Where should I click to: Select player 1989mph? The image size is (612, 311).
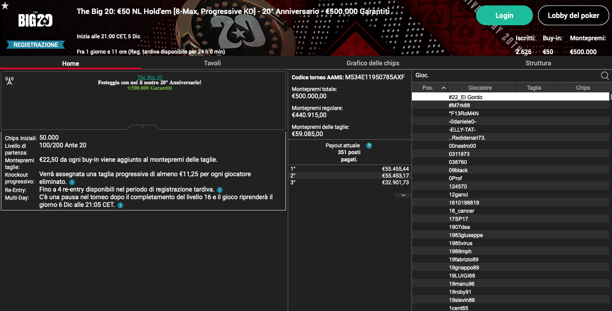coord(510,251)
